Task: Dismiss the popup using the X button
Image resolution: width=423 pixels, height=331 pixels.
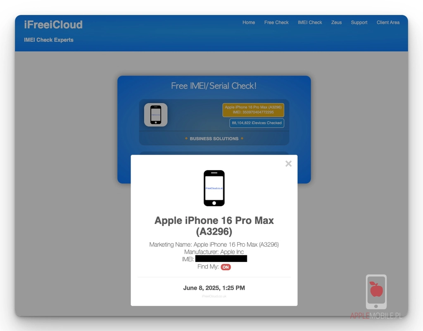Action: pos(288,164)
